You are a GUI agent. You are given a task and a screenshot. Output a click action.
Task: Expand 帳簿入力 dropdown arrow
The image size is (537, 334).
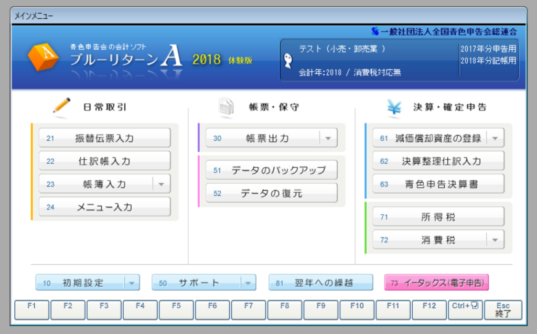coord(162,184)
